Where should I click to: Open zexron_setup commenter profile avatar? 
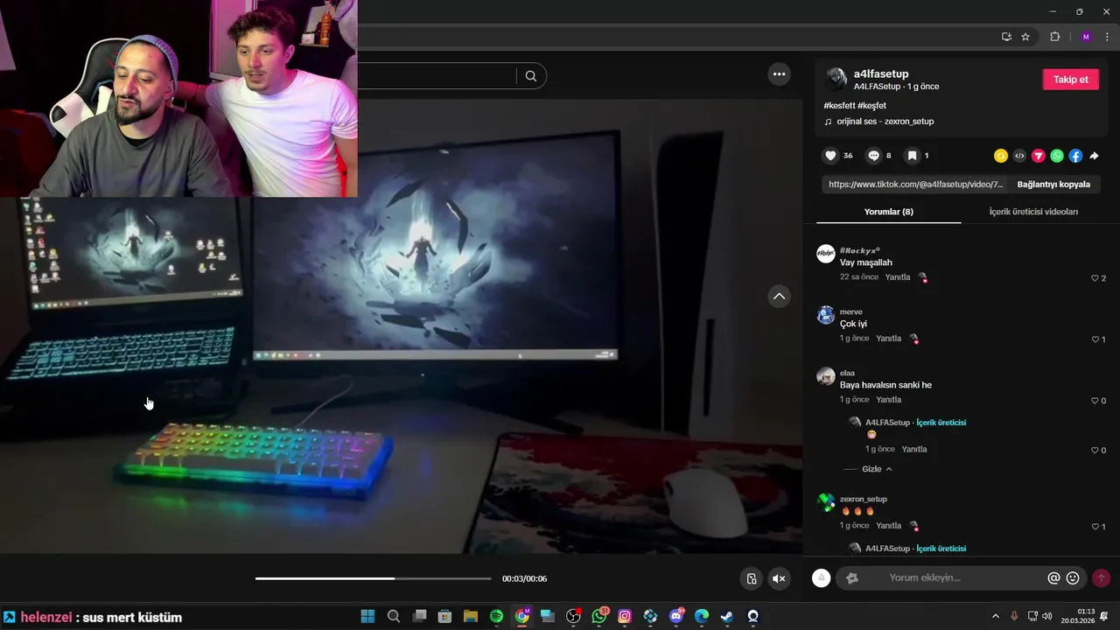click(826, 502)
